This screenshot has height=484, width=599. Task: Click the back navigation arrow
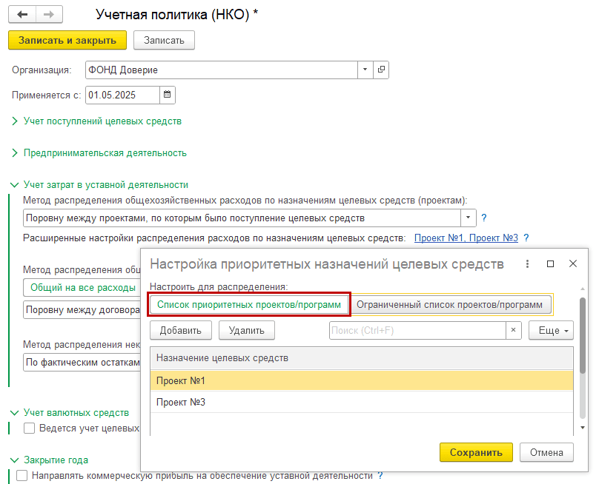click(x=22, y=15)
